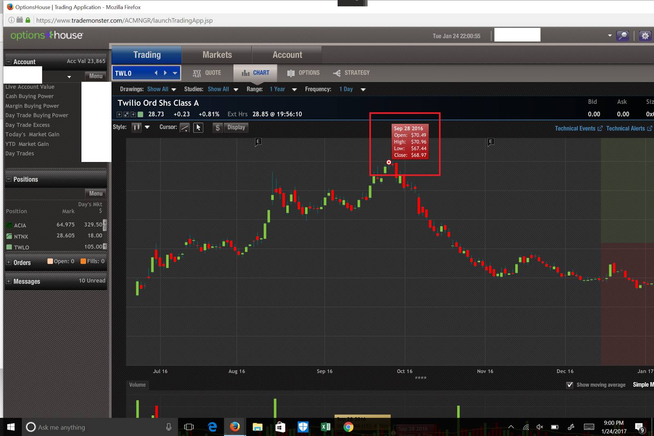Open the TWLO symbol history dropdown
This screenshot has width=654, height=436.
pyautogui.click(x=175, y=73)
